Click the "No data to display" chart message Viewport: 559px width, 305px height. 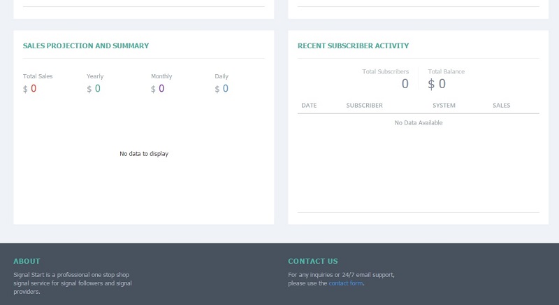[x=144, y=154]
